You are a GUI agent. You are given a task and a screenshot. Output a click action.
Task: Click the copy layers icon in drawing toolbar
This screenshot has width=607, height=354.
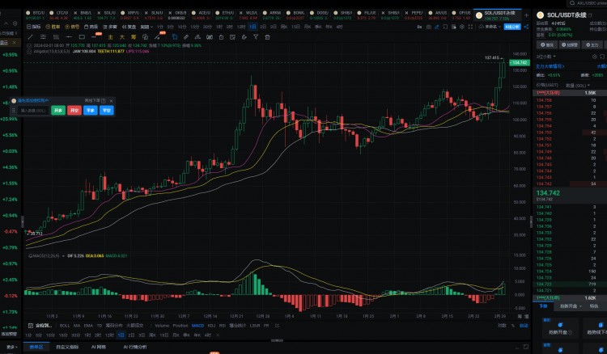pyautogui.click(x=145, y=37)
